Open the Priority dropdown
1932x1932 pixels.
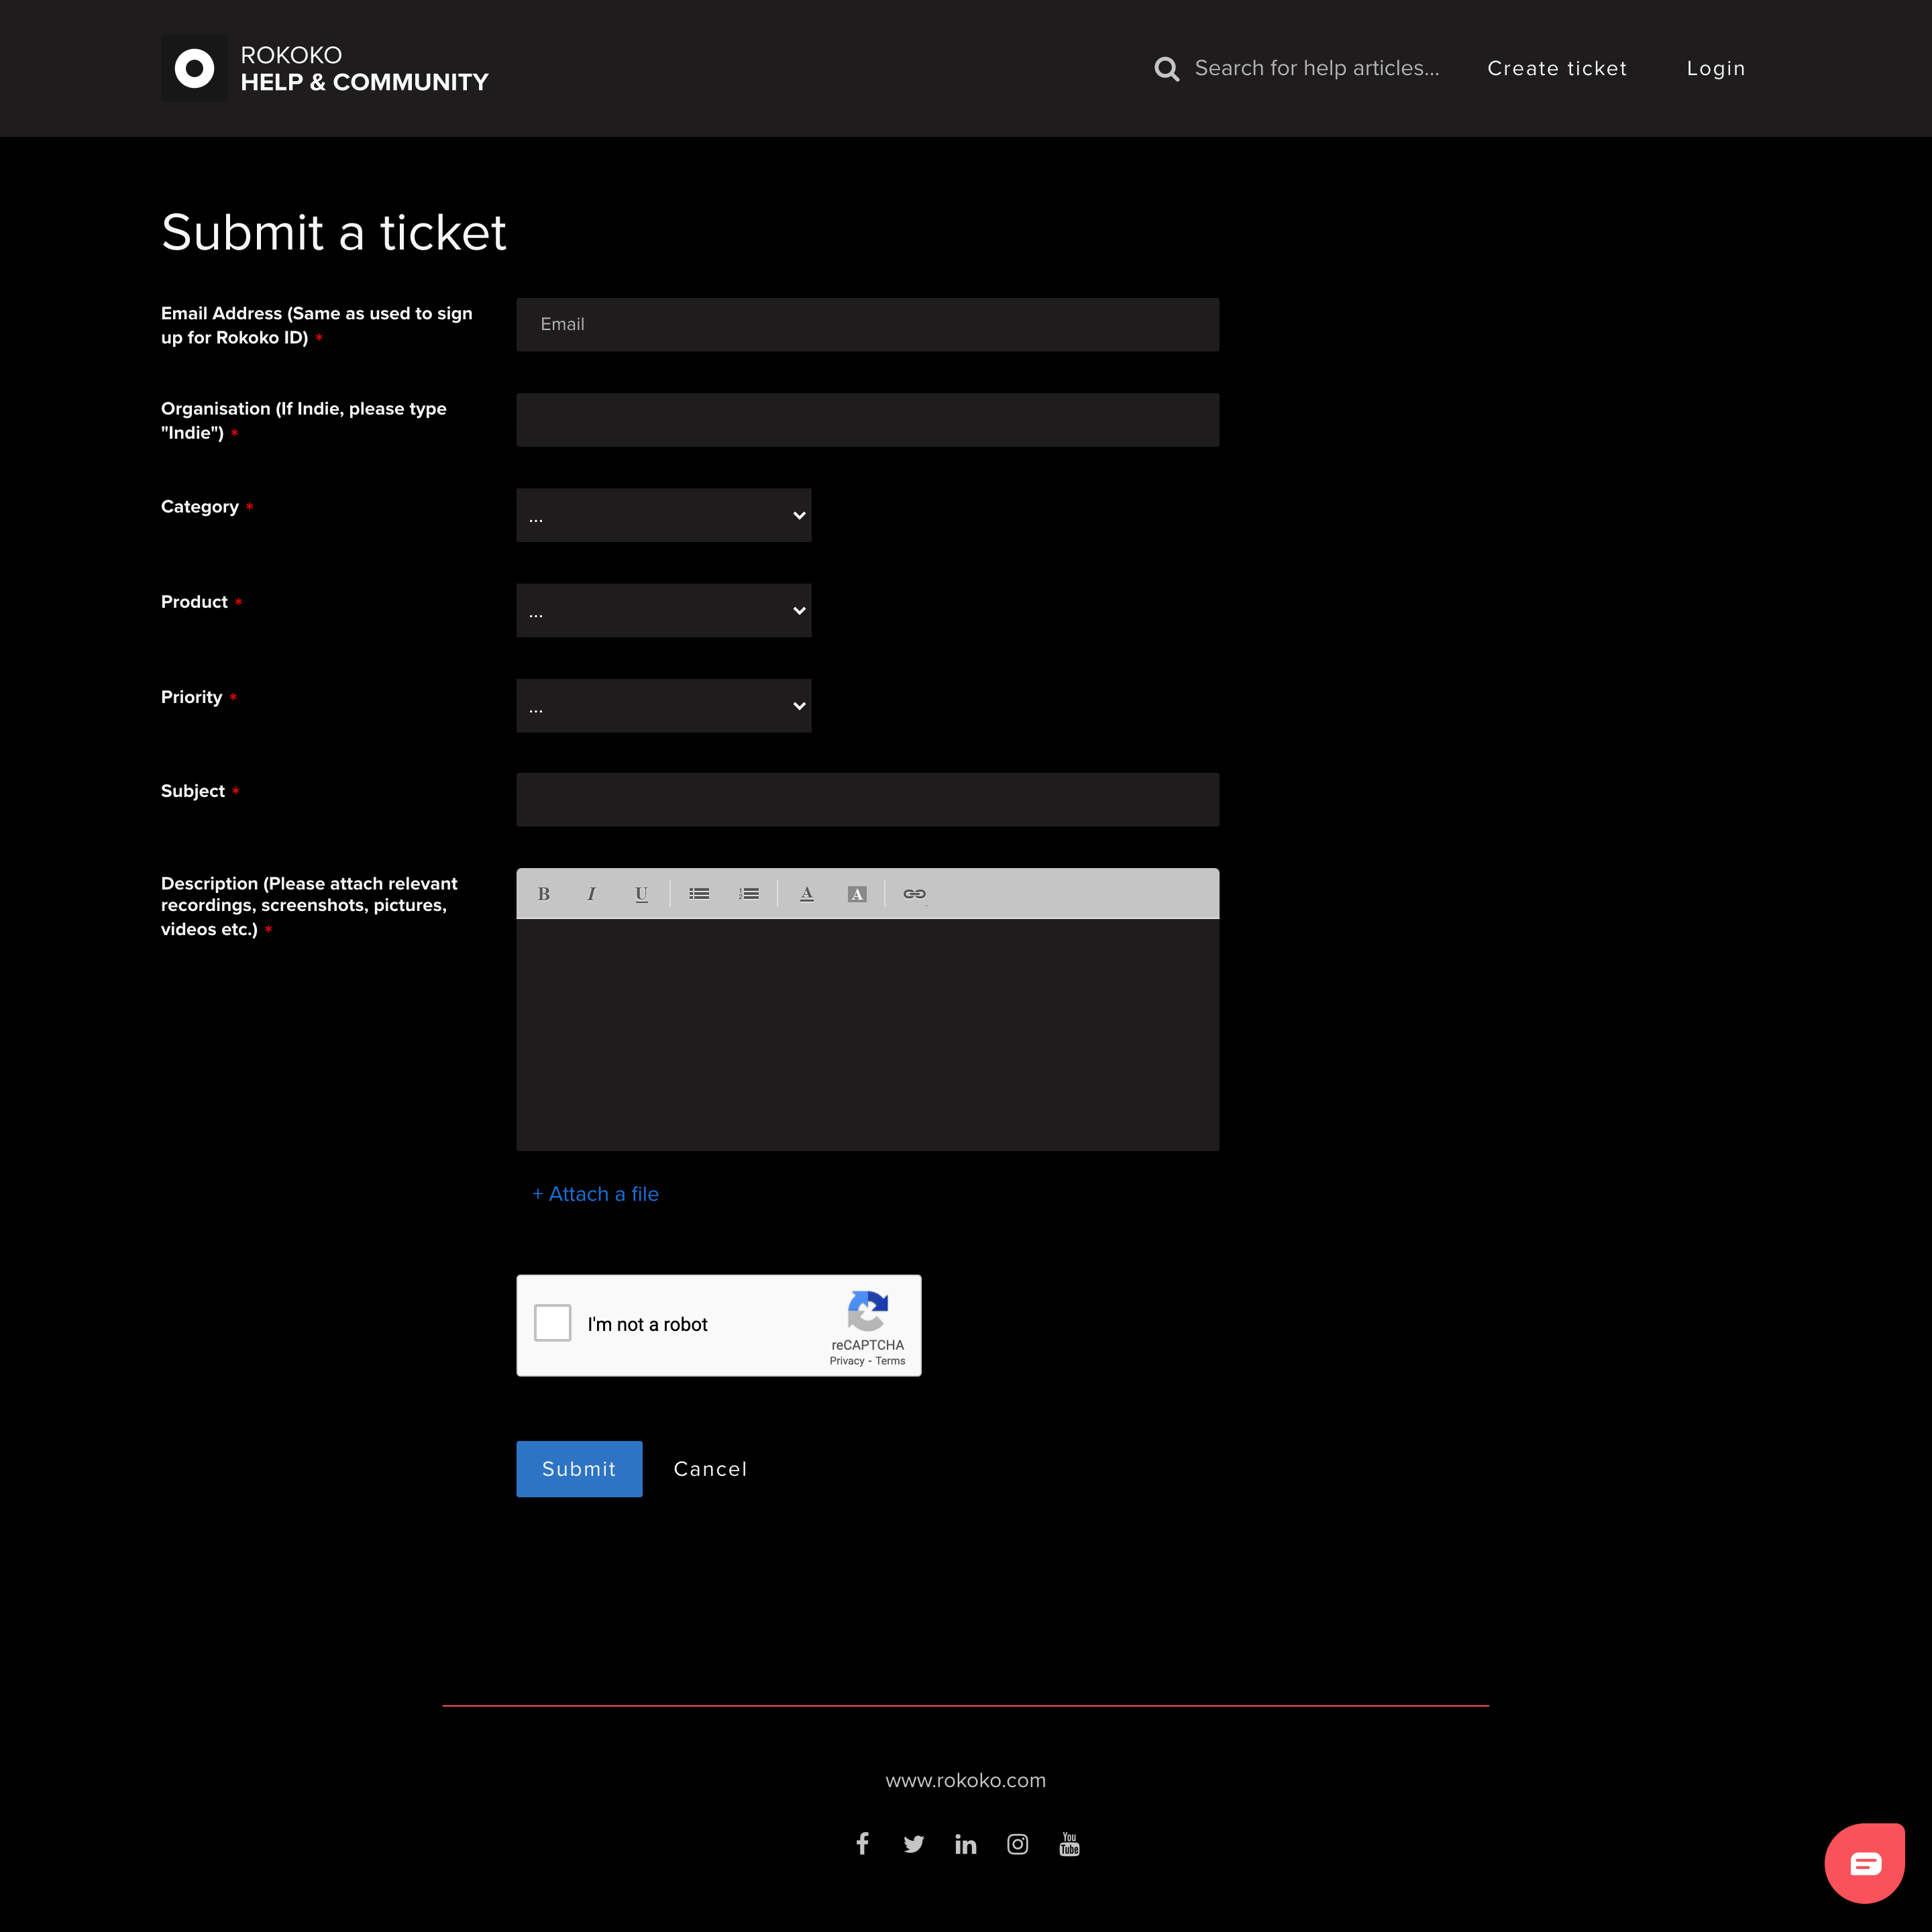(x=663, y=706)
